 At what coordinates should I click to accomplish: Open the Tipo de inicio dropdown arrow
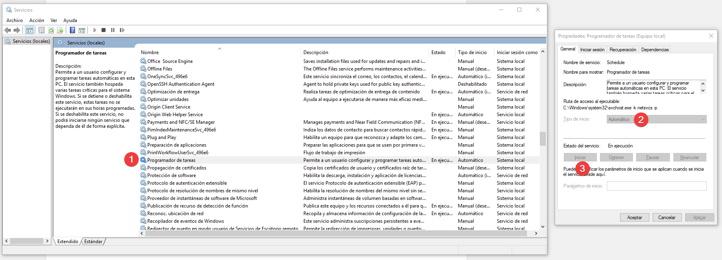tap(703, 119)
